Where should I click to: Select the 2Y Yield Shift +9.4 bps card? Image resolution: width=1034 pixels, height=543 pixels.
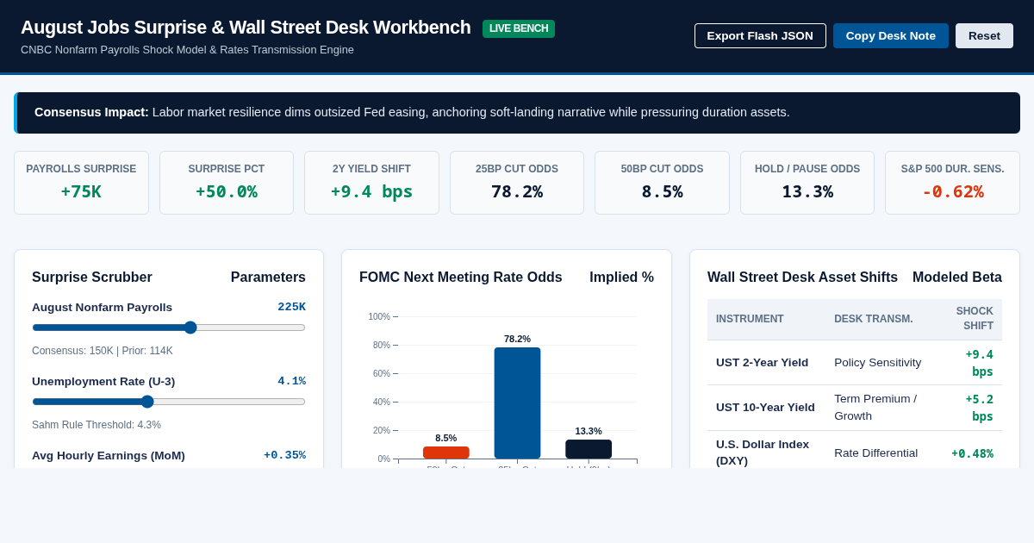tap(371, 183)
